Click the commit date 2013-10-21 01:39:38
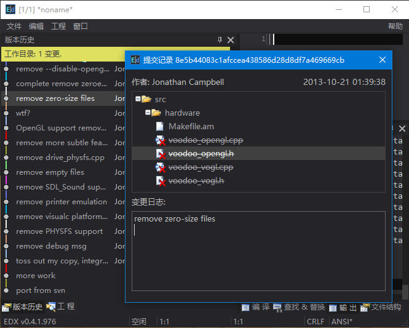The image size is (409, 328). tap(344, 82)
